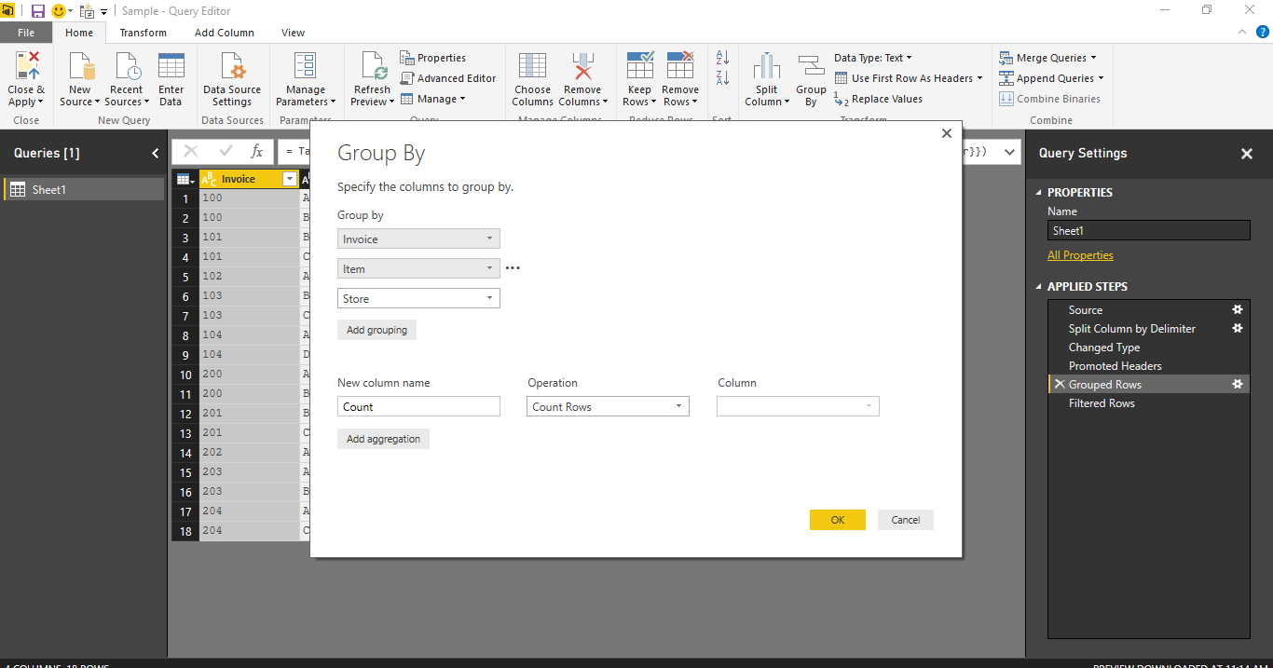Cancel the Group By dialog
The width and height of the screenshot is (1273, 668).
pyautogui.click(x=906, y=520)
